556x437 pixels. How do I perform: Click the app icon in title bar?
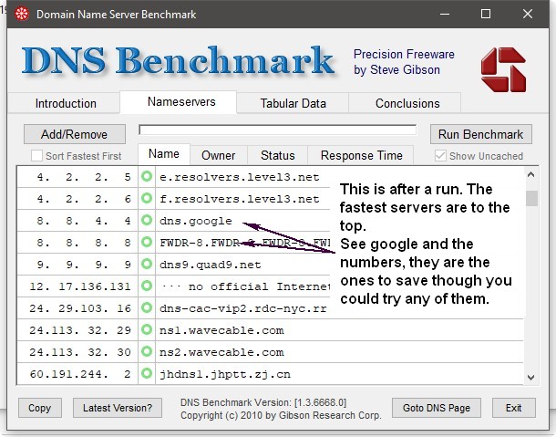[22, 15]
